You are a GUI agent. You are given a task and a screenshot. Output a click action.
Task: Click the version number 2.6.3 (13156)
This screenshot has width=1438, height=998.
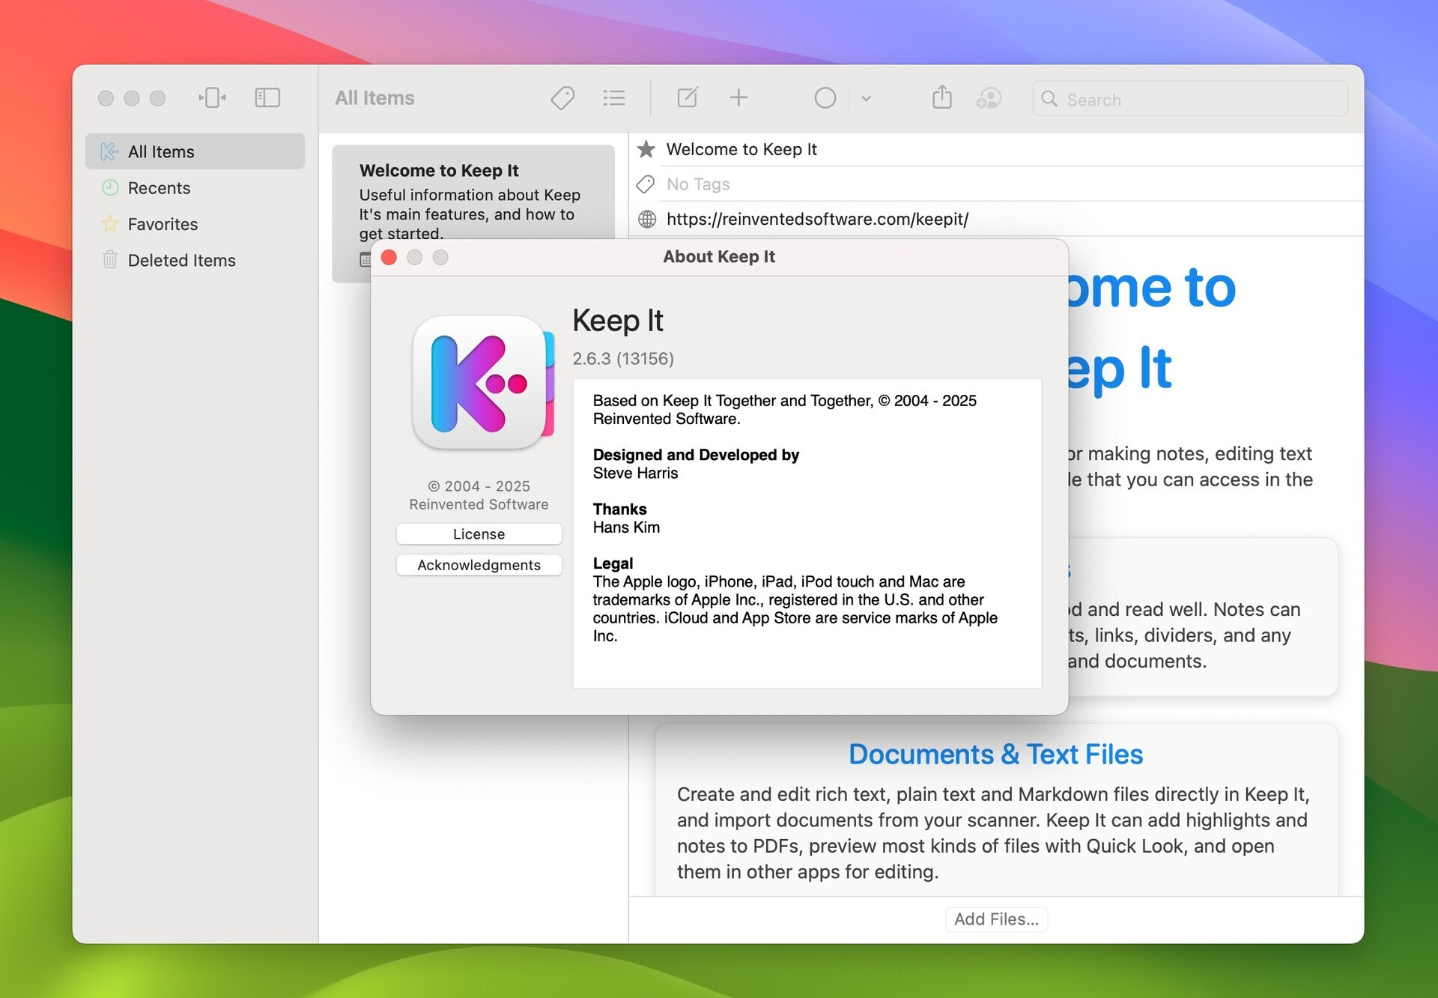point(623,359)
